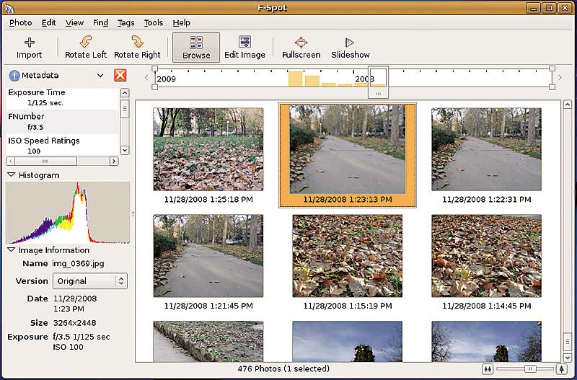Image resolution: width=577 pixels, height=380 pixels.
Task: Click the histogram graph
Action: click(x=68, y=213)
